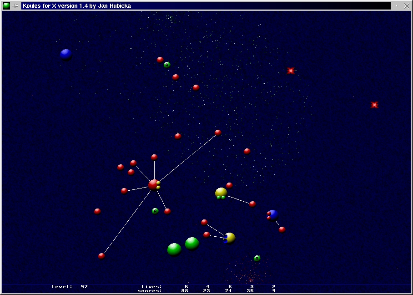
Task: Open the green window menu button
Action: click(6, 6)
